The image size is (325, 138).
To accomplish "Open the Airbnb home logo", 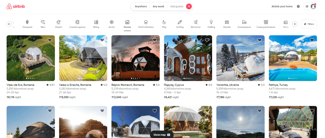I will click(x=16, y=7).
